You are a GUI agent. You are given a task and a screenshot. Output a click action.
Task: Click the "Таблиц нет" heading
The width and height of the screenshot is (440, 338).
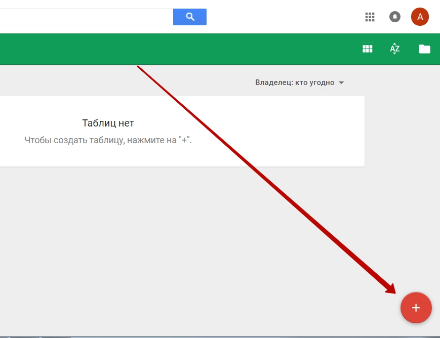[108, 123]
